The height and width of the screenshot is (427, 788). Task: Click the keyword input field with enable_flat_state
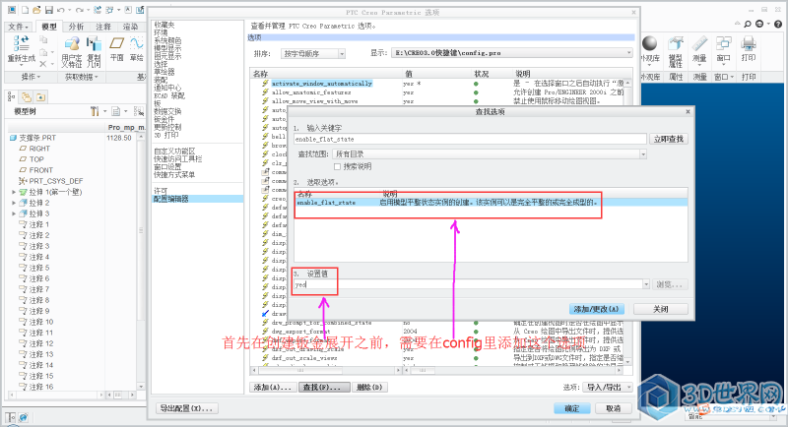point(470,140)
